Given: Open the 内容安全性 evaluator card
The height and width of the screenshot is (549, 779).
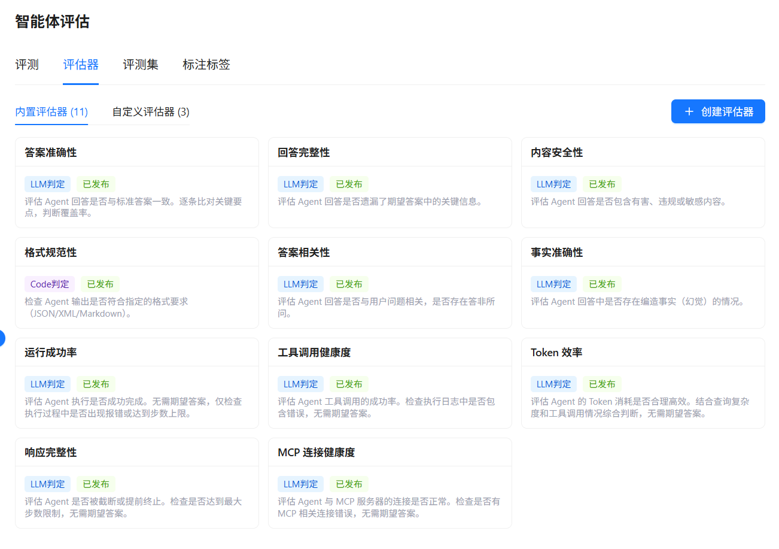Looking at the screenshot, I should 643,183.
